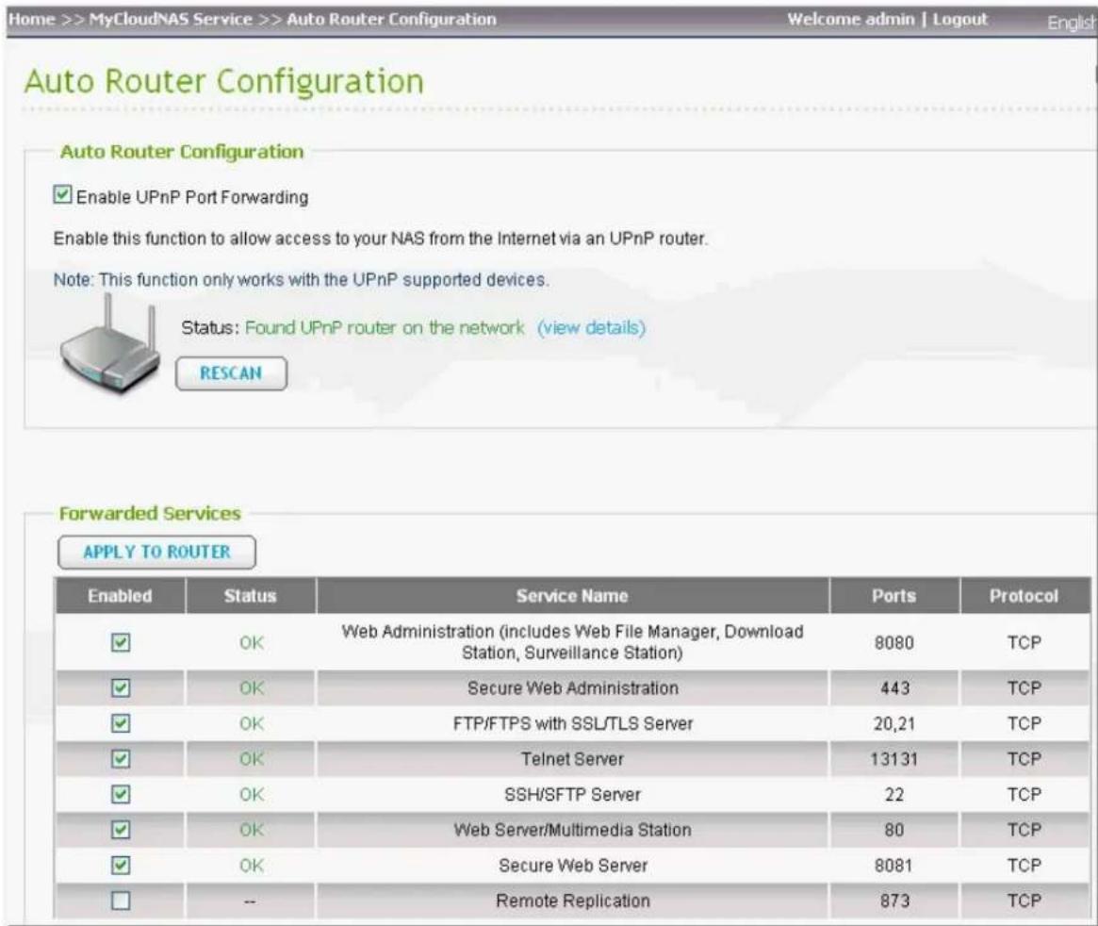Click the Enabled column header
Image resolution: width=1098 pixels, height=926 pixels.
pyautogui.click(x=120, y=596)
